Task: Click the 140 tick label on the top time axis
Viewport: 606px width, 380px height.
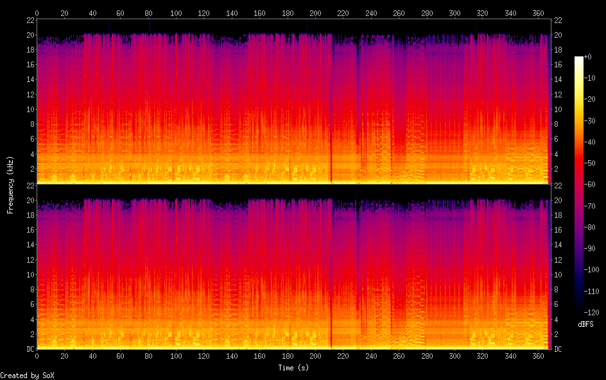Action: pos(232,13)
